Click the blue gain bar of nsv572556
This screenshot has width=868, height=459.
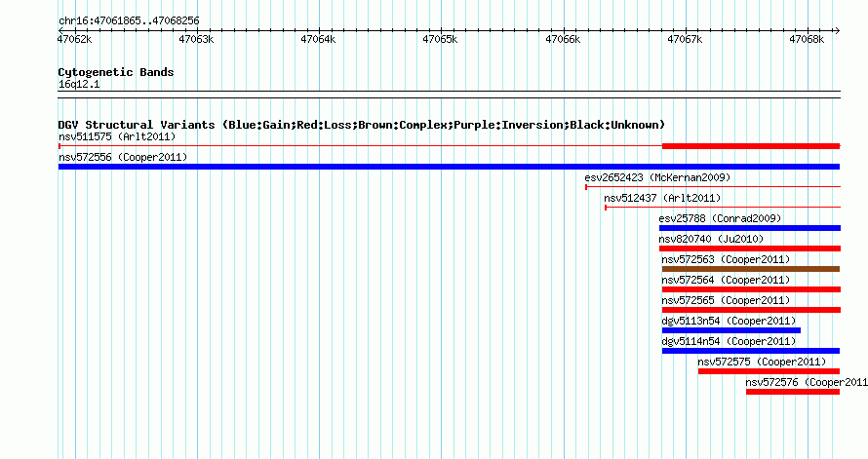click(449, 167)
